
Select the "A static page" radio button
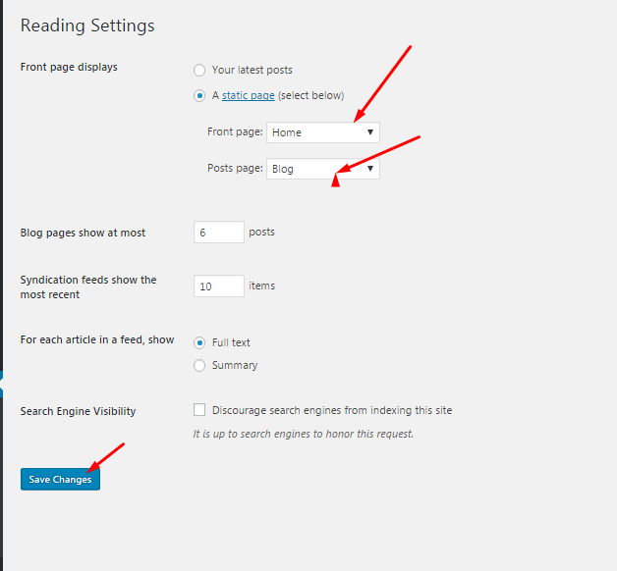pyautogui.click(x=200, y=96)
